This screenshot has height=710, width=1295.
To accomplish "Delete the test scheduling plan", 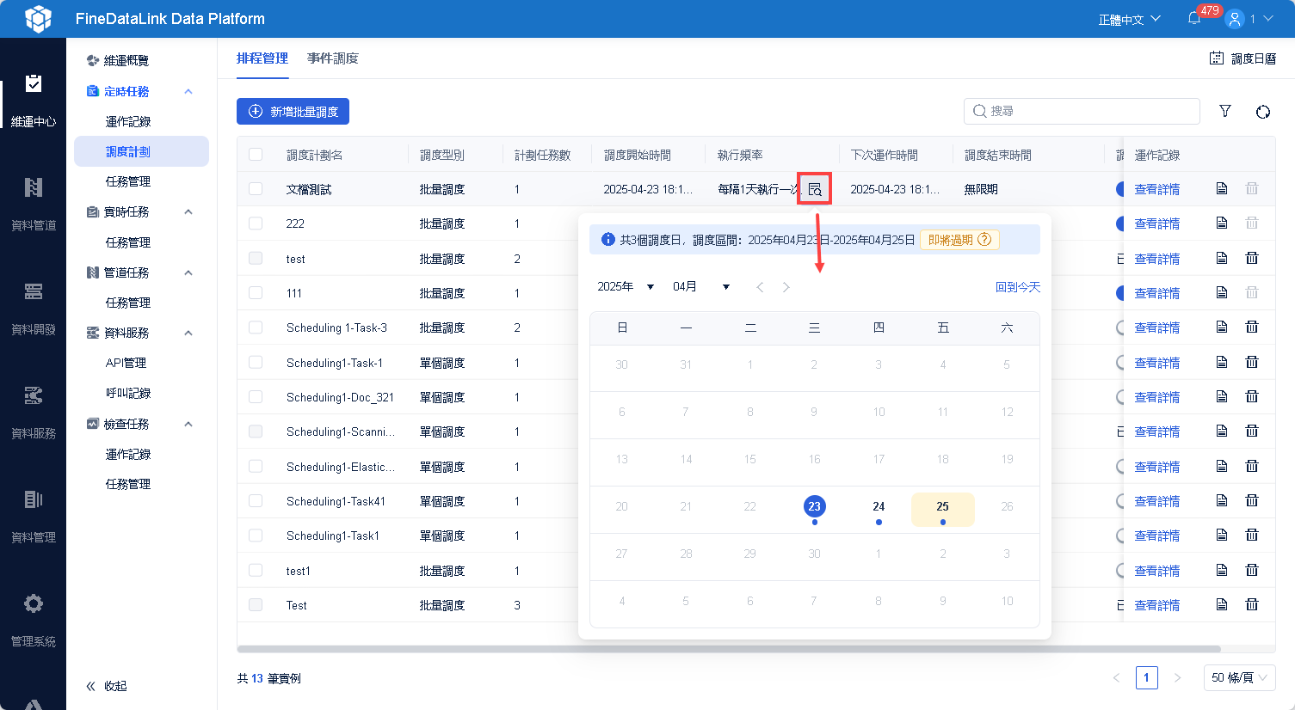I will 1252,258.
